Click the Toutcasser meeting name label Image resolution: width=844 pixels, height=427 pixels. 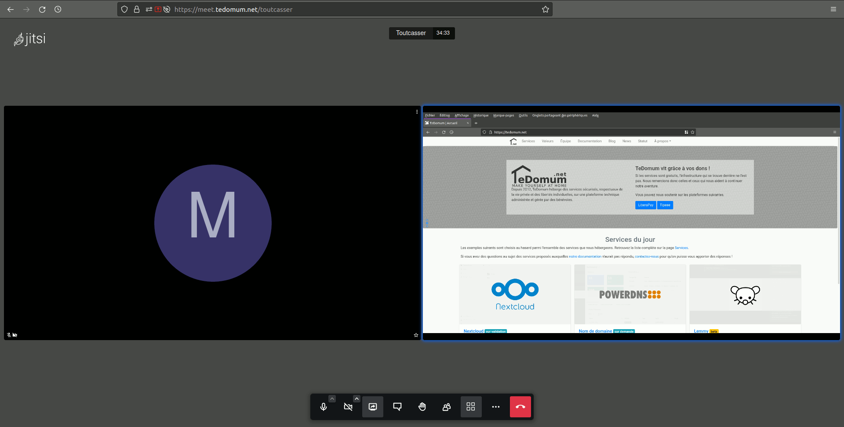[411, 33]
